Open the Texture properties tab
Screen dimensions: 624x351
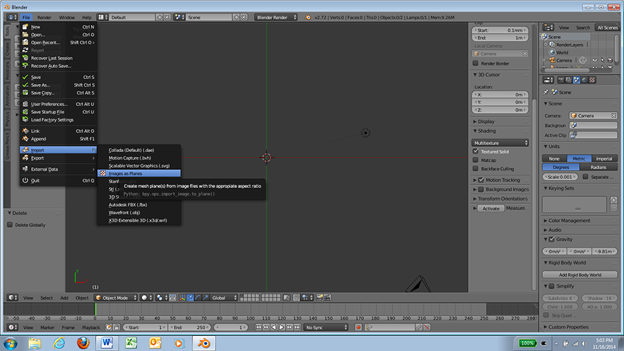[592, 80]
